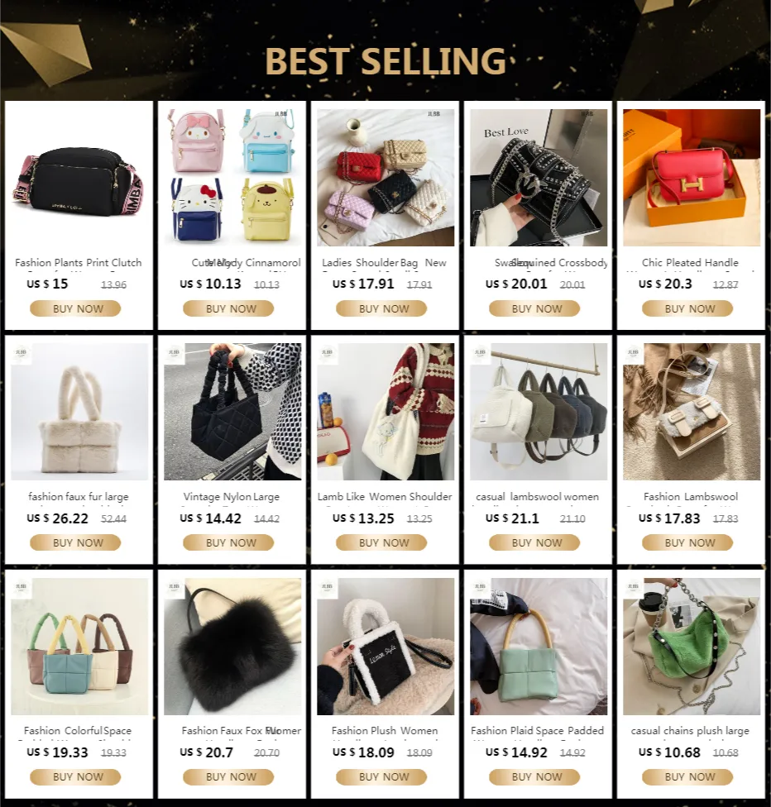
Task: View the Hello Kitty backpacks product image
Action: pyautogui.click(x=232, y=178)
